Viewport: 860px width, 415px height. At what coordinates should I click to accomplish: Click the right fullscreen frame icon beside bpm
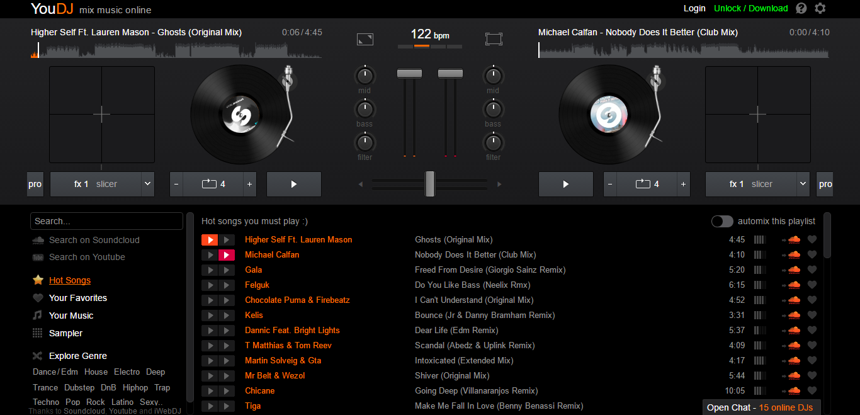coord(494,39)
